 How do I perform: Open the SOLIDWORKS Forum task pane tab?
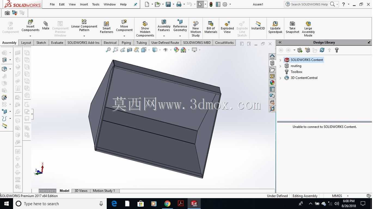tap(272, 96)
